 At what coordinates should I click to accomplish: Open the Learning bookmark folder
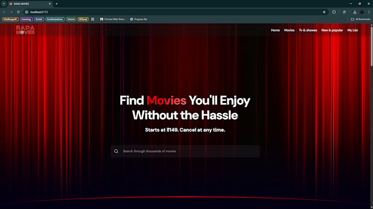(26, 19)
